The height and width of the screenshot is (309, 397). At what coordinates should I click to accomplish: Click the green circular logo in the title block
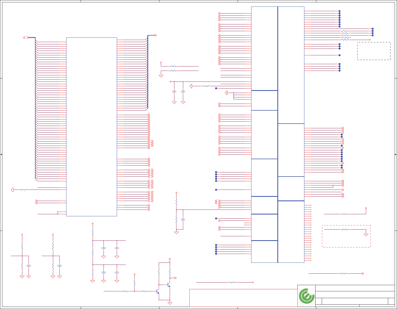pos(306,296)
